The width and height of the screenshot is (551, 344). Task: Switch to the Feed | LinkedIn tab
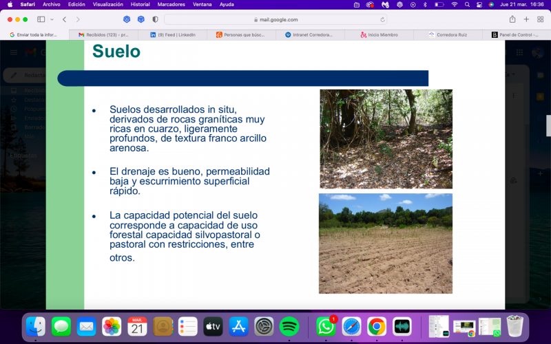point(173,35)
